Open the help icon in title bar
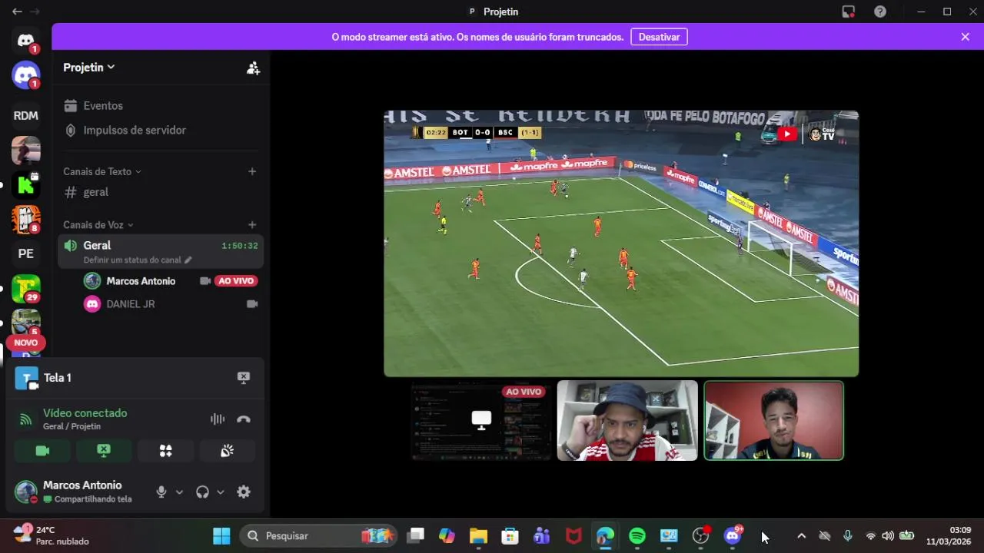Image resolution: width=984 pixels, height=553 pixels. coord(880,12)
